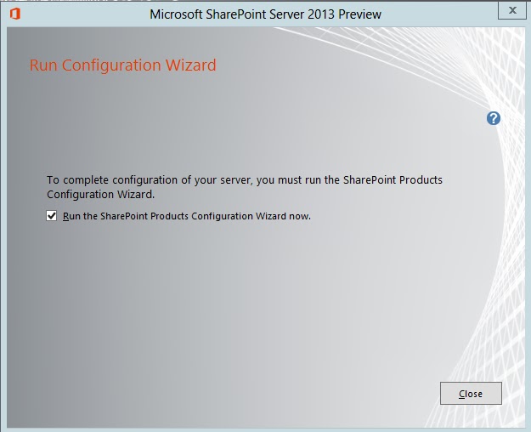Close the window with the X button

512,10
